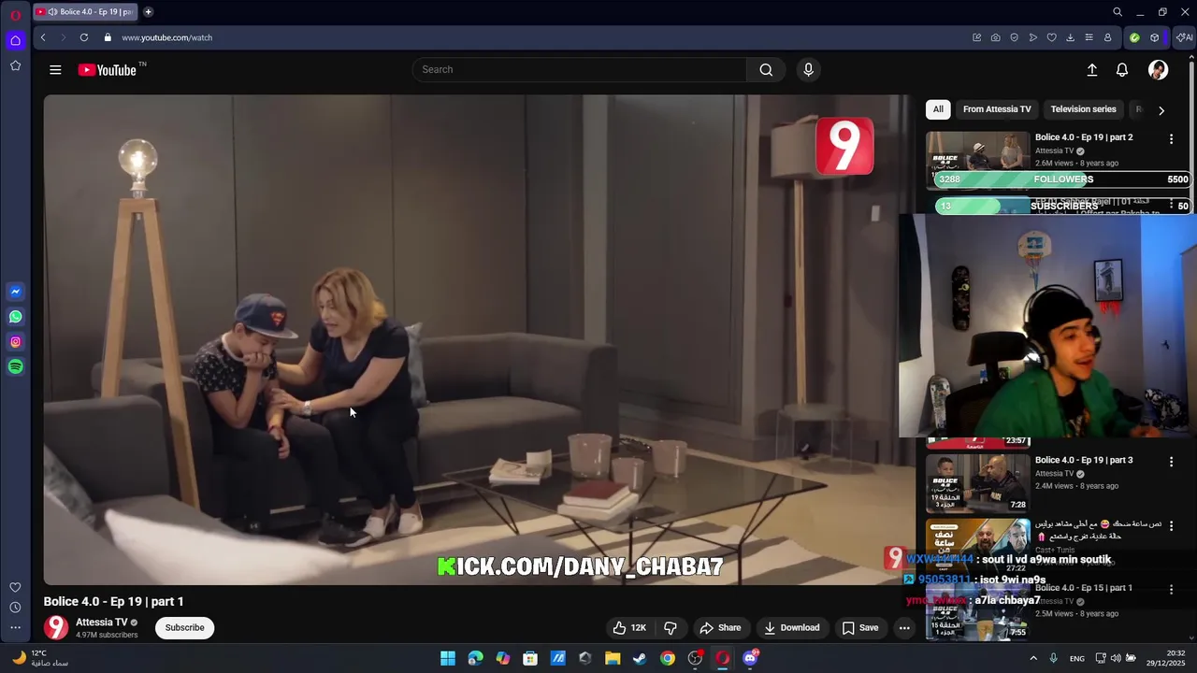The height and width of the screenshot is (673, 1197).
Task: Select the All filter chip
Action: point(938,109)
